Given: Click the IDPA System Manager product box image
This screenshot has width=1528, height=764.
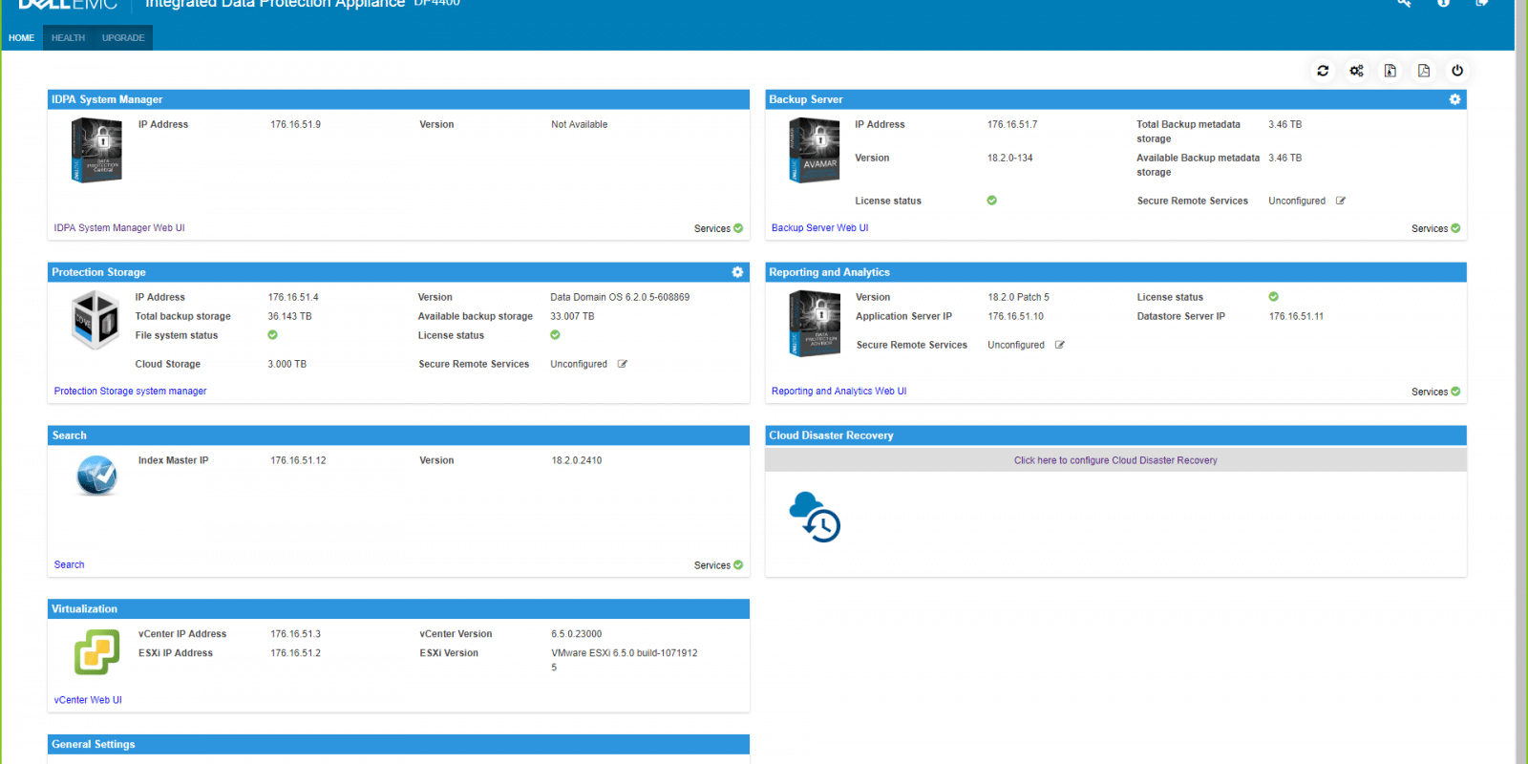Looking at the screenshot, I should [x=96, y=150].
